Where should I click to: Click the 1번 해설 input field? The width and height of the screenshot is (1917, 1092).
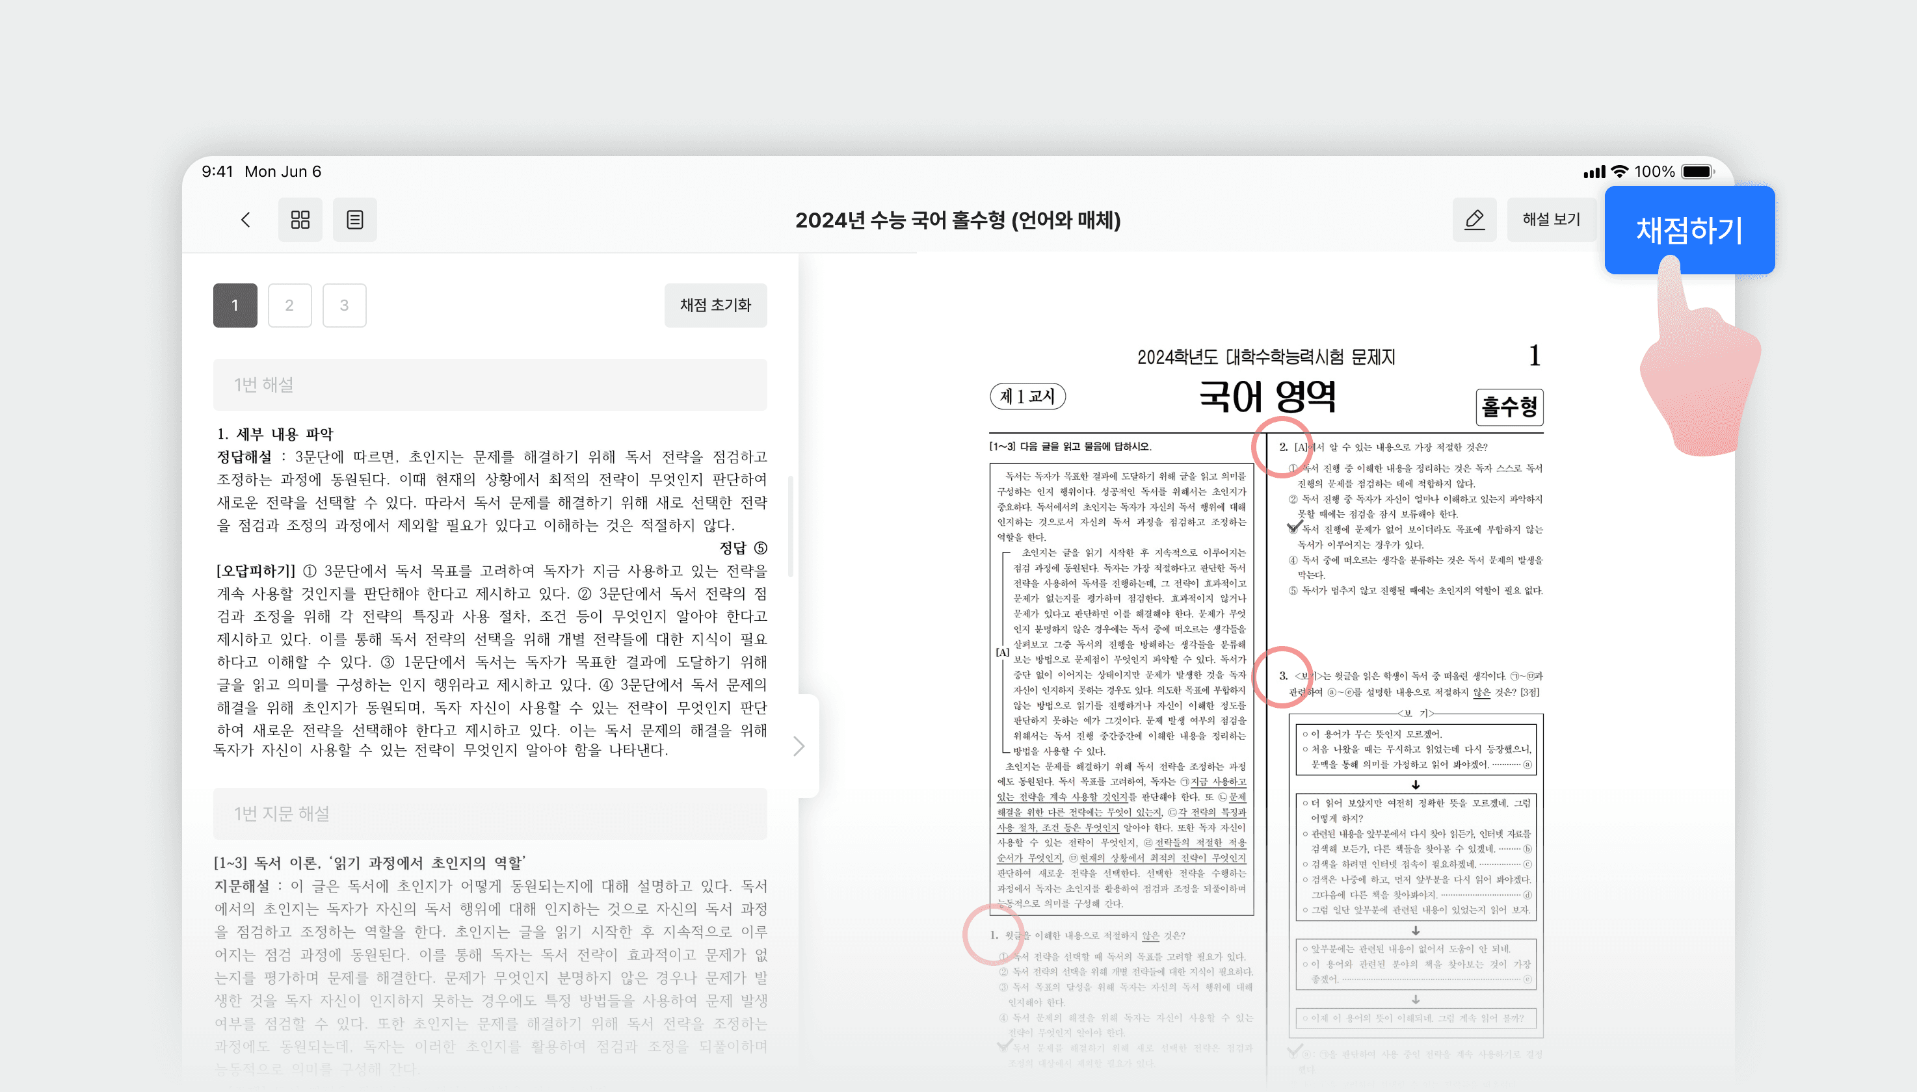click(491, 385)
